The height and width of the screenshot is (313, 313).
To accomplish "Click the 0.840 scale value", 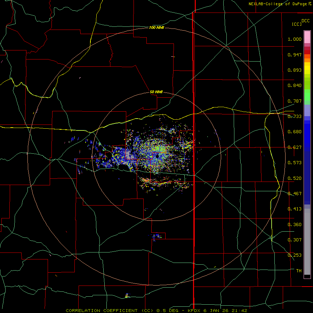I will click(x=295, y=86).
